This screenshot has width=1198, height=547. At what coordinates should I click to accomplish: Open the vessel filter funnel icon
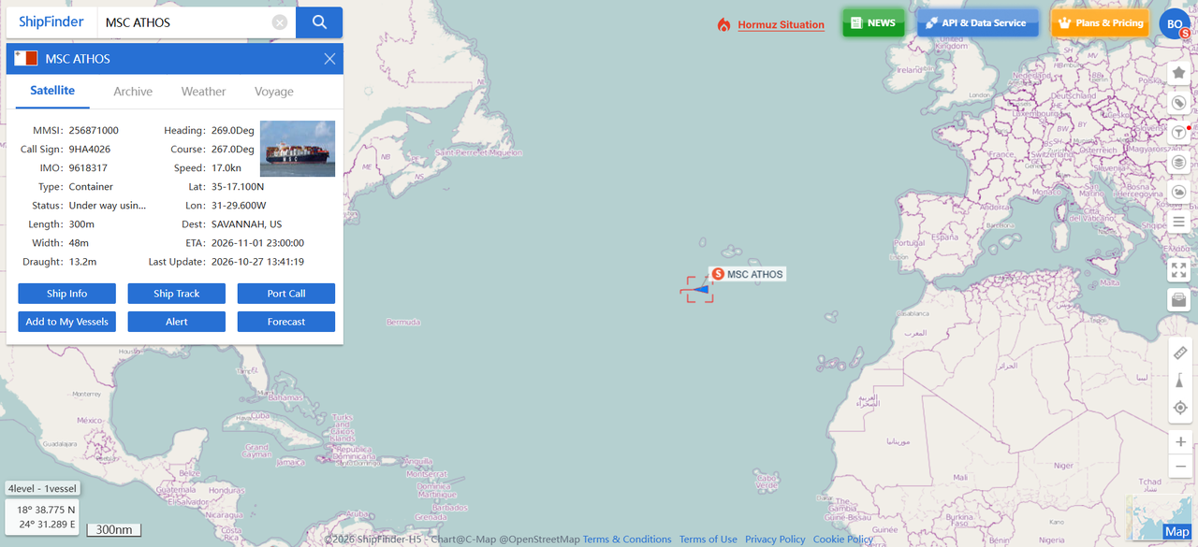click(1179, 133)
